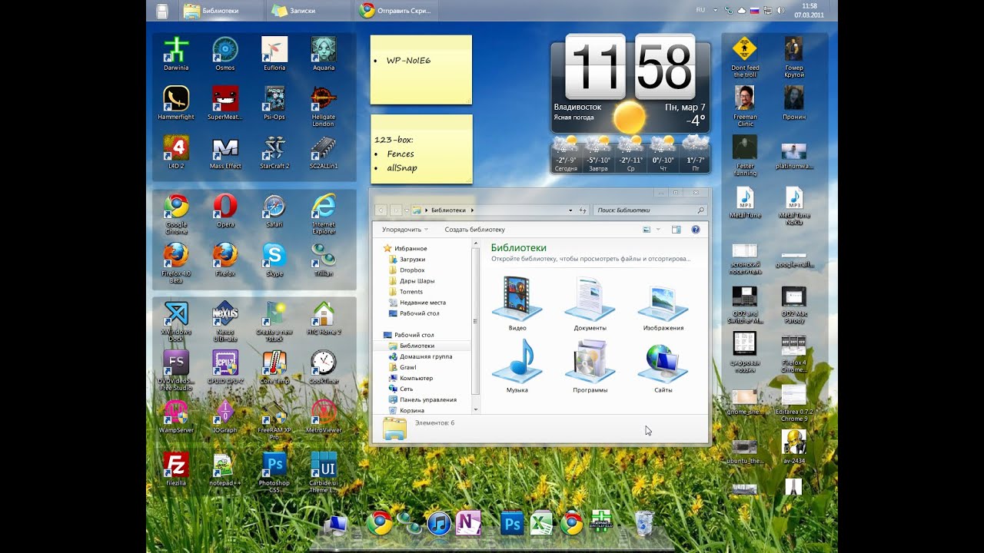Click the WP-NoIE6 sticky note
Screen dimensions: 984x553
421,69
